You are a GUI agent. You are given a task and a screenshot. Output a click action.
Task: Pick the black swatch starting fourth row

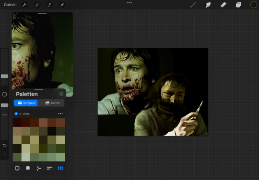17,148
